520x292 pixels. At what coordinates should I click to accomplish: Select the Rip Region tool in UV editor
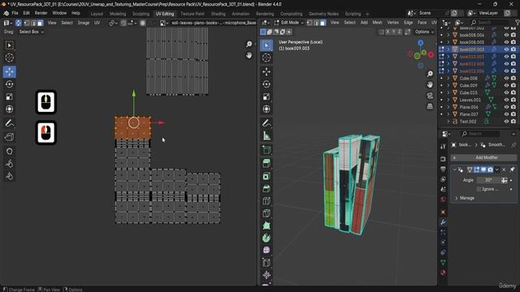click(9, 137)
